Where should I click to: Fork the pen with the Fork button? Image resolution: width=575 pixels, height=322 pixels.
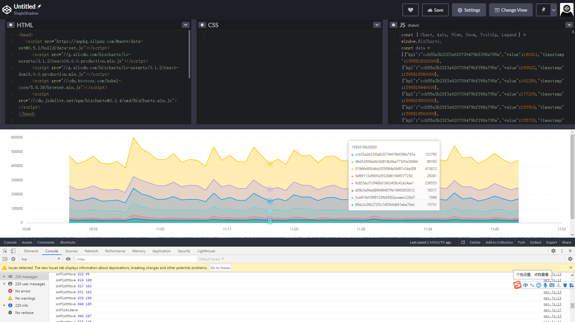tap(521, 242)
